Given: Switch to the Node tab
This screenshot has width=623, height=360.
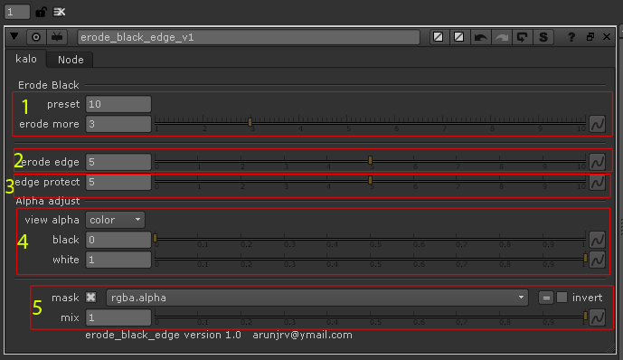Looking at the screenshot, I should pos(71,60).
